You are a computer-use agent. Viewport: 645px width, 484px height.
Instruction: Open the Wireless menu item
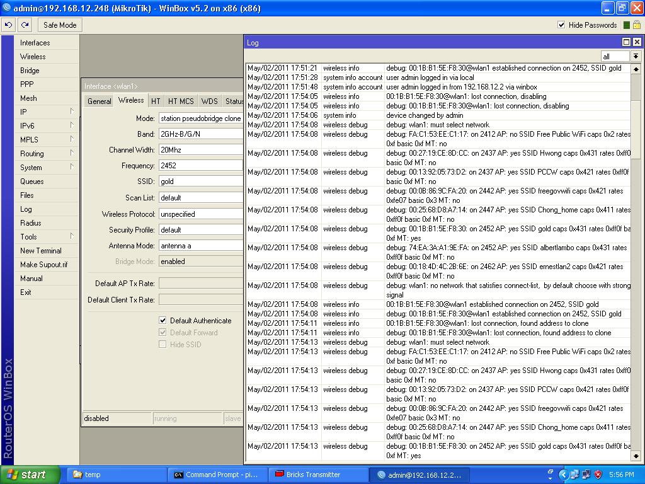(x=46, y=57)
